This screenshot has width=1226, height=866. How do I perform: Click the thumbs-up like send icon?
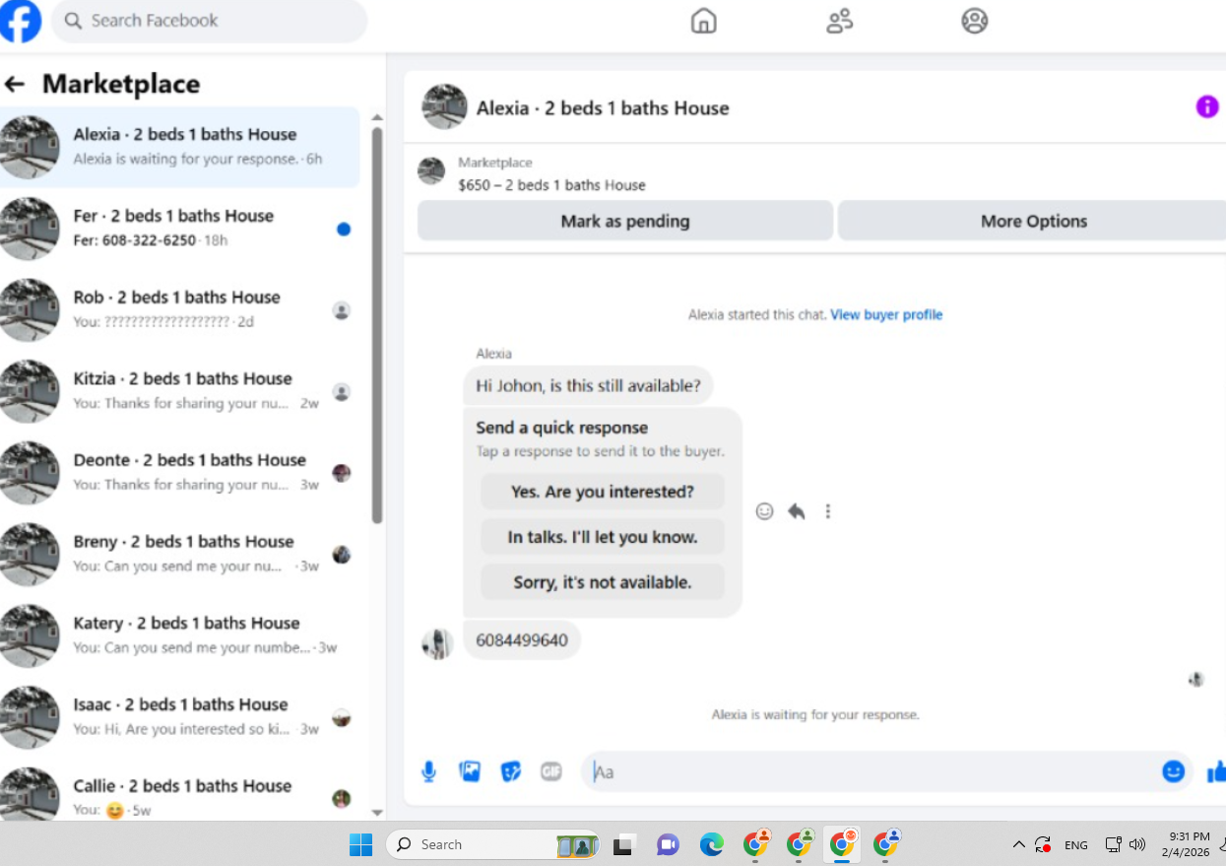coord(1216,771)
